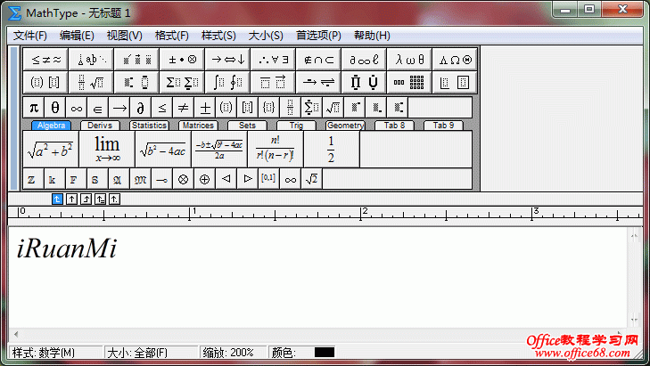
Task: Open the matrix templates palette
Action: pyautogui.click(x=409, y=83)
